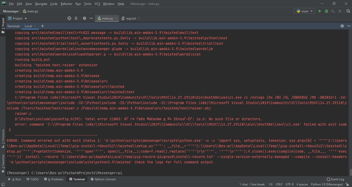The image size is (352, 187).
Task: Open the 4: Run tool window
Action: pyautogui.click(x=15, y=179)
